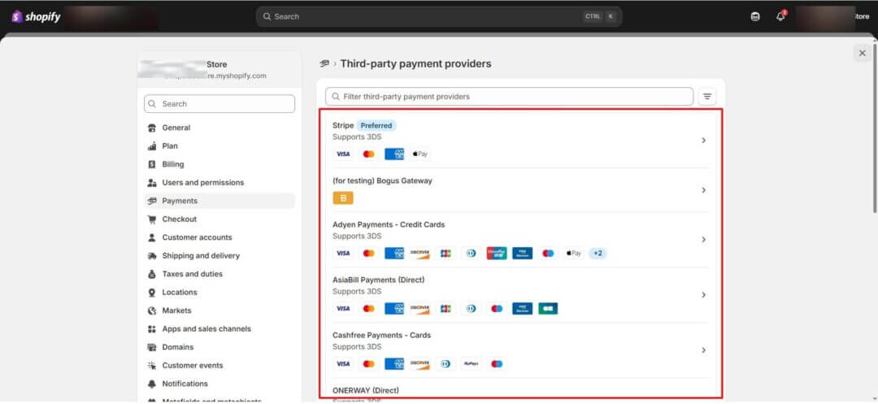Close the settings panel with X
The height and width of the screenshot is (404, 878).
click(862, 53)
